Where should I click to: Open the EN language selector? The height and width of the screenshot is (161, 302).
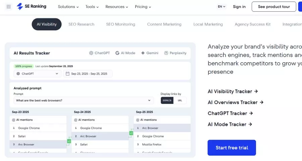[x=221, y=7]
